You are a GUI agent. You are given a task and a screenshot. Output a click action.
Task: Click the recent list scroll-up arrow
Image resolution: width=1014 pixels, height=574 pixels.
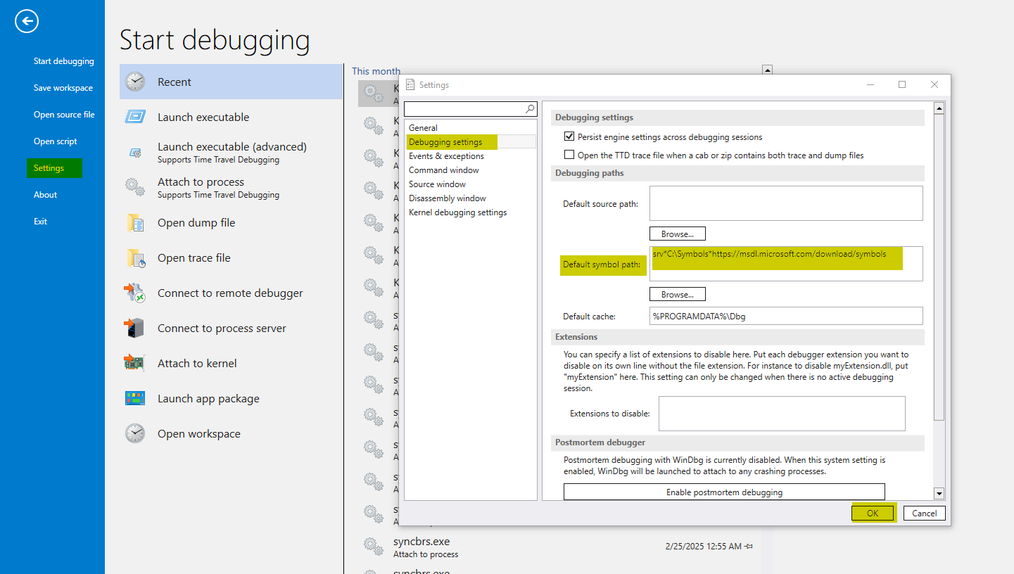(x=768, y=70)
